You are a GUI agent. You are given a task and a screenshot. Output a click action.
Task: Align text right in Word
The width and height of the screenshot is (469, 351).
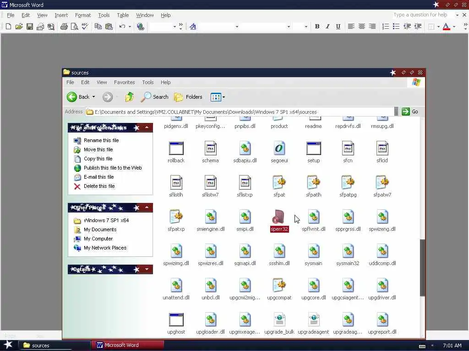click(372, 27)
